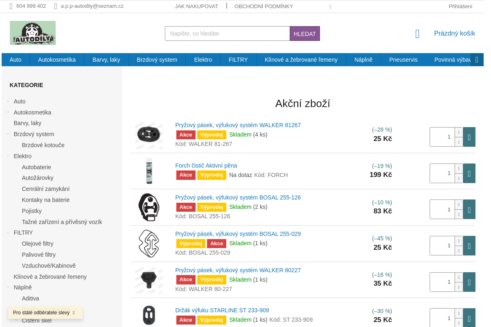Decrease quantity for BOSAL 255-126
491x327 pixels.
[459, 214]
